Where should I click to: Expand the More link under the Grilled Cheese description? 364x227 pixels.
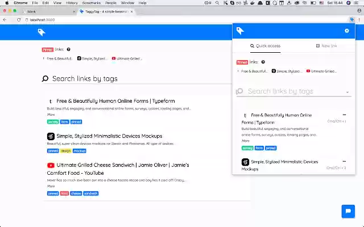point(51,186)
